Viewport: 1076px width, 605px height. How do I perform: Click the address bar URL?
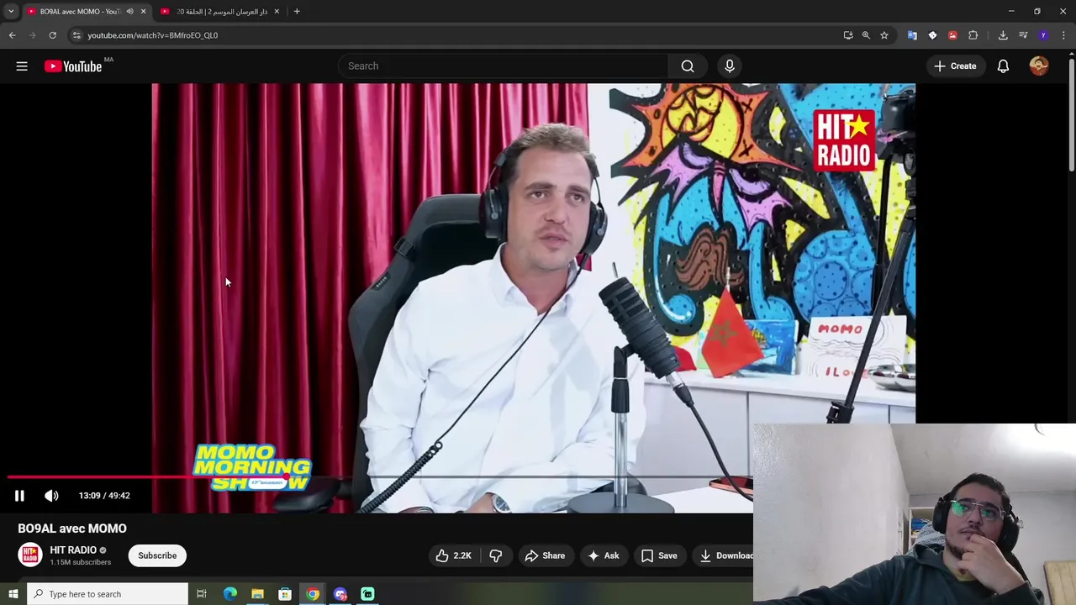pyautogui.click(x=152, y=35)
